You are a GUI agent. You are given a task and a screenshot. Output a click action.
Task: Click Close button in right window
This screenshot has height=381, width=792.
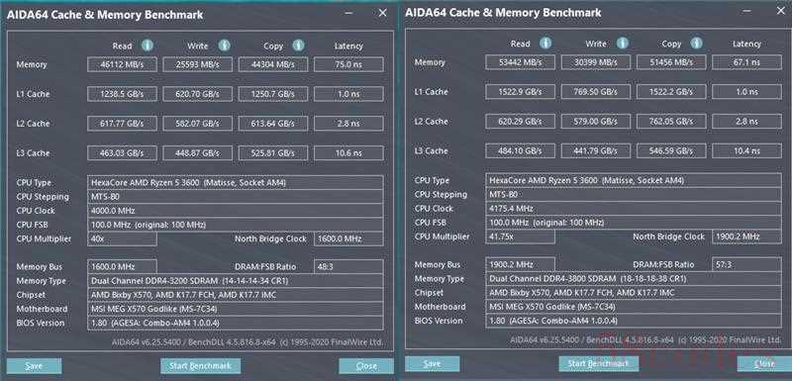point(764,364)
